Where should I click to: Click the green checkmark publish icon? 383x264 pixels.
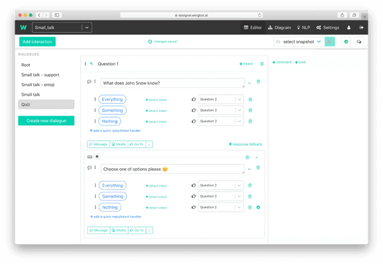[346, 42]
